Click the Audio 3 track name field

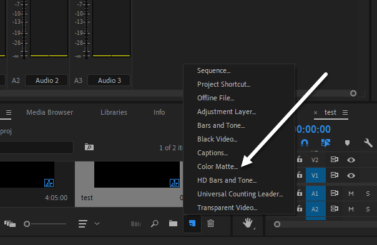tap(109, 80)
